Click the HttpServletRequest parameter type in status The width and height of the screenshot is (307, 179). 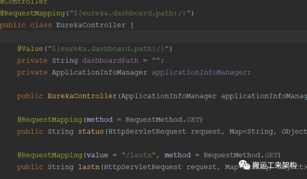pyautogui.click(x=147, y=132)
